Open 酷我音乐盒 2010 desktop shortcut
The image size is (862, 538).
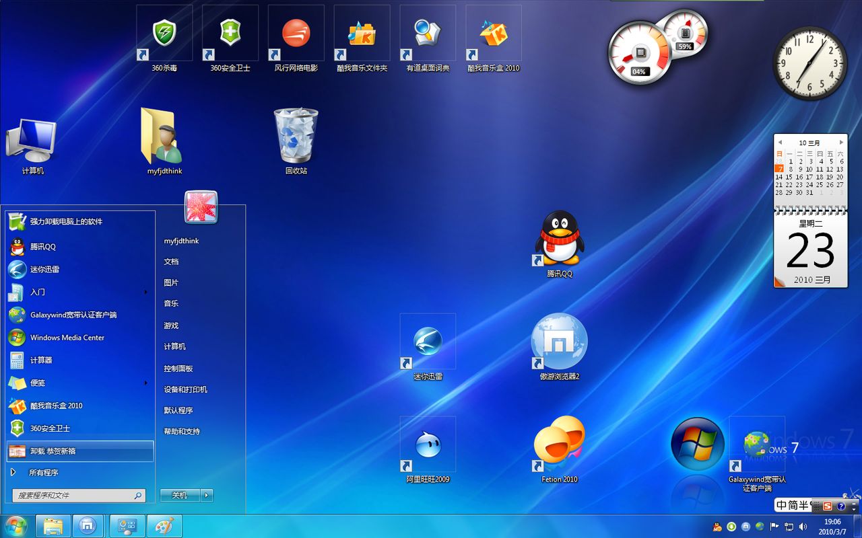[494, 38]
